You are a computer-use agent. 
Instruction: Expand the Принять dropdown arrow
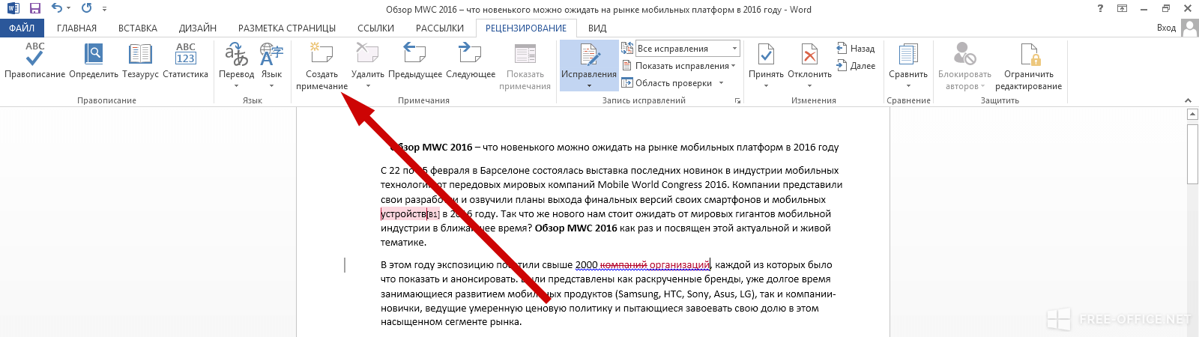click(x=766, y=86)
